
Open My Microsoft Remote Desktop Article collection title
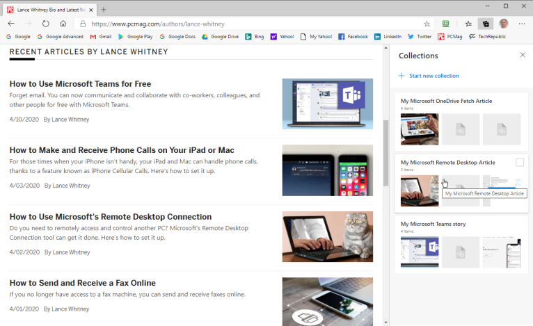pyautogui.click(x=447, y=163)
